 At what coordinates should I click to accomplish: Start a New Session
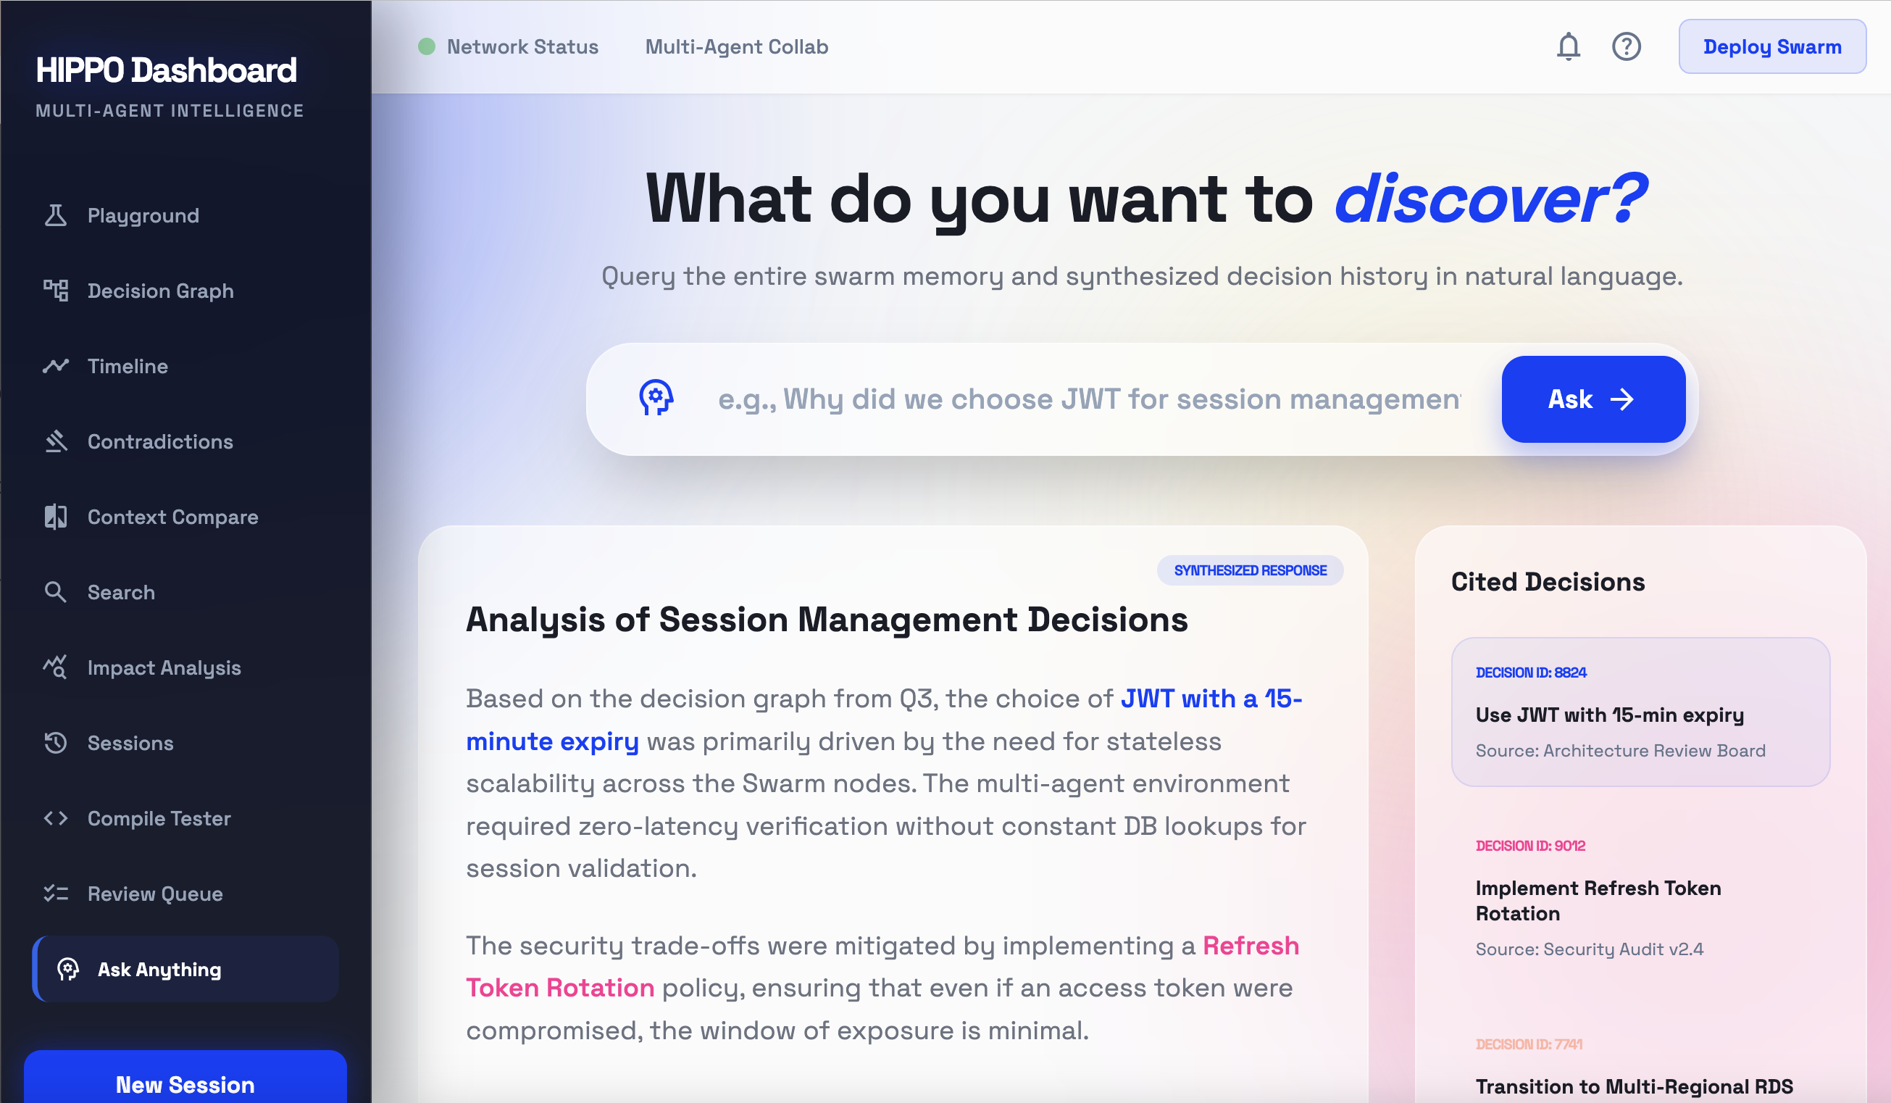(x=185, y=1085)
